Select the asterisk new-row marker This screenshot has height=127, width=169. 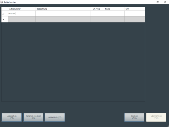[3, 19]
